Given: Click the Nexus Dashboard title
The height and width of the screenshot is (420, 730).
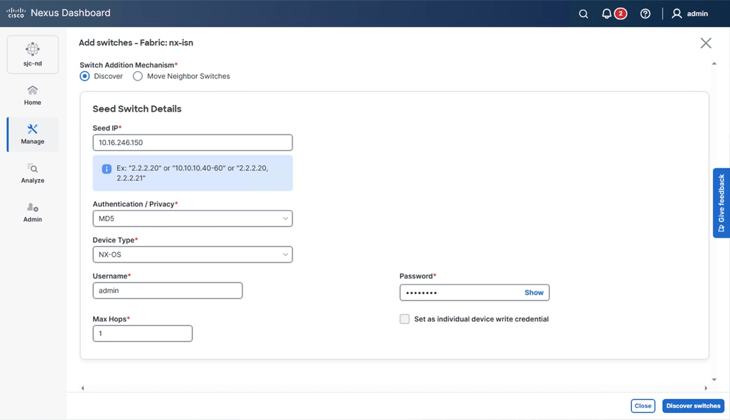Looking at the screenshot, I should 70,13.
